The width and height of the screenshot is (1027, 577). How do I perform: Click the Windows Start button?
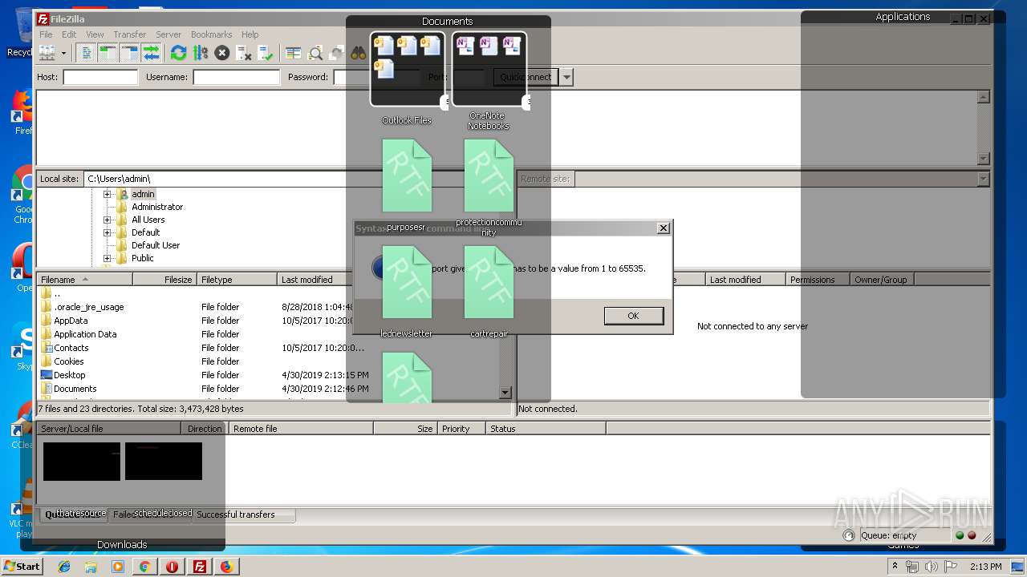[22, 567]
